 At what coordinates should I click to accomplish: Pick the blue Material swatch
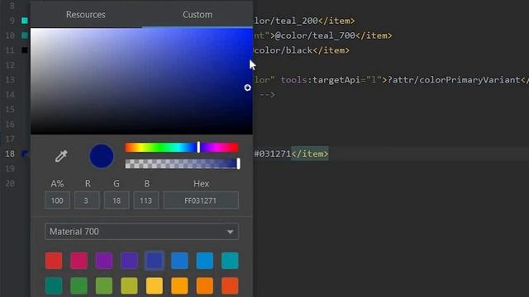coord(179,261)
